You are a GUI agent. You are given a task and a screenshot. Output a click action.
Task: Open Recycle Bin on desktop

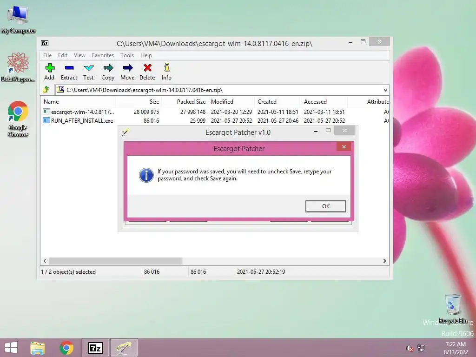coord(453,309)
